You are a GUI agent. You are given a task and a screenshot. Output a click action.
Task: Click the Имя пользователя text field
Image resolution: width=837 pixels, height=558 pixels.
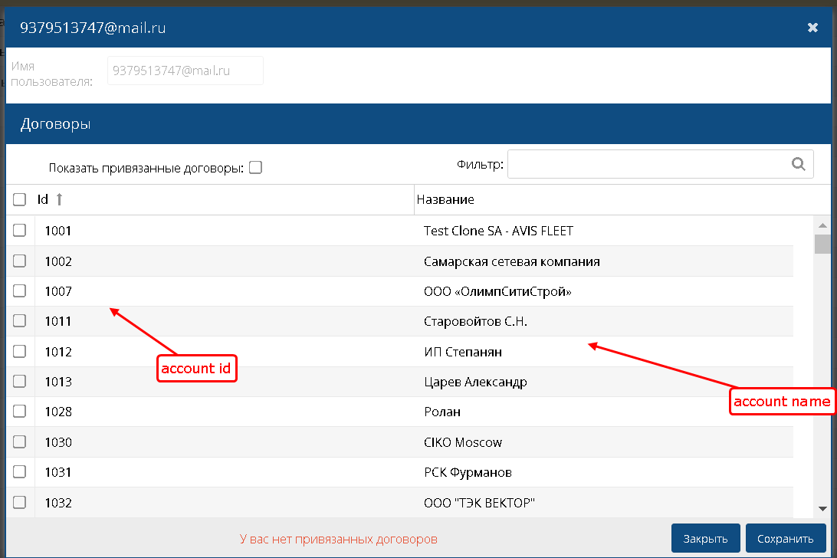pyautogui.click(x=185, y=71)
